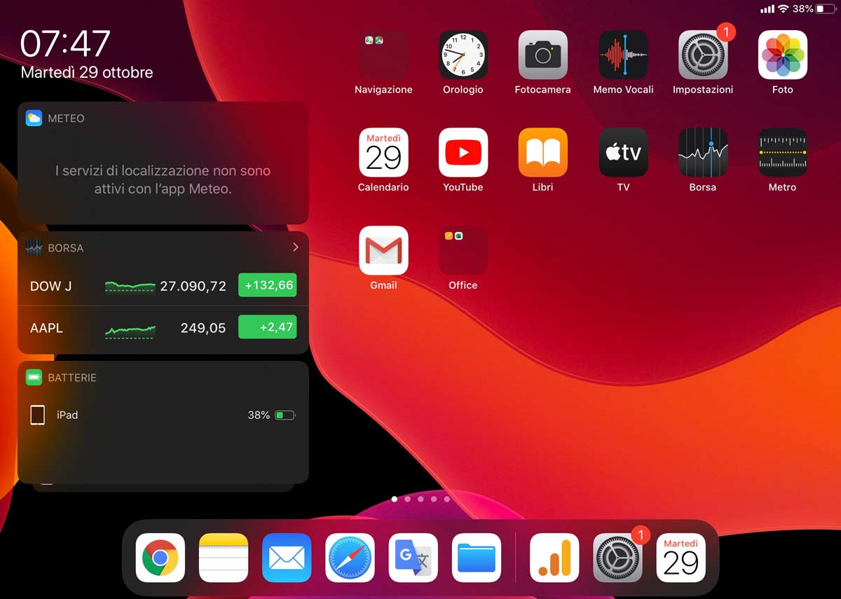Tap the iPad battery row
Image resolution: width=841 pixels, height=599 pixels.
[163, 415]
